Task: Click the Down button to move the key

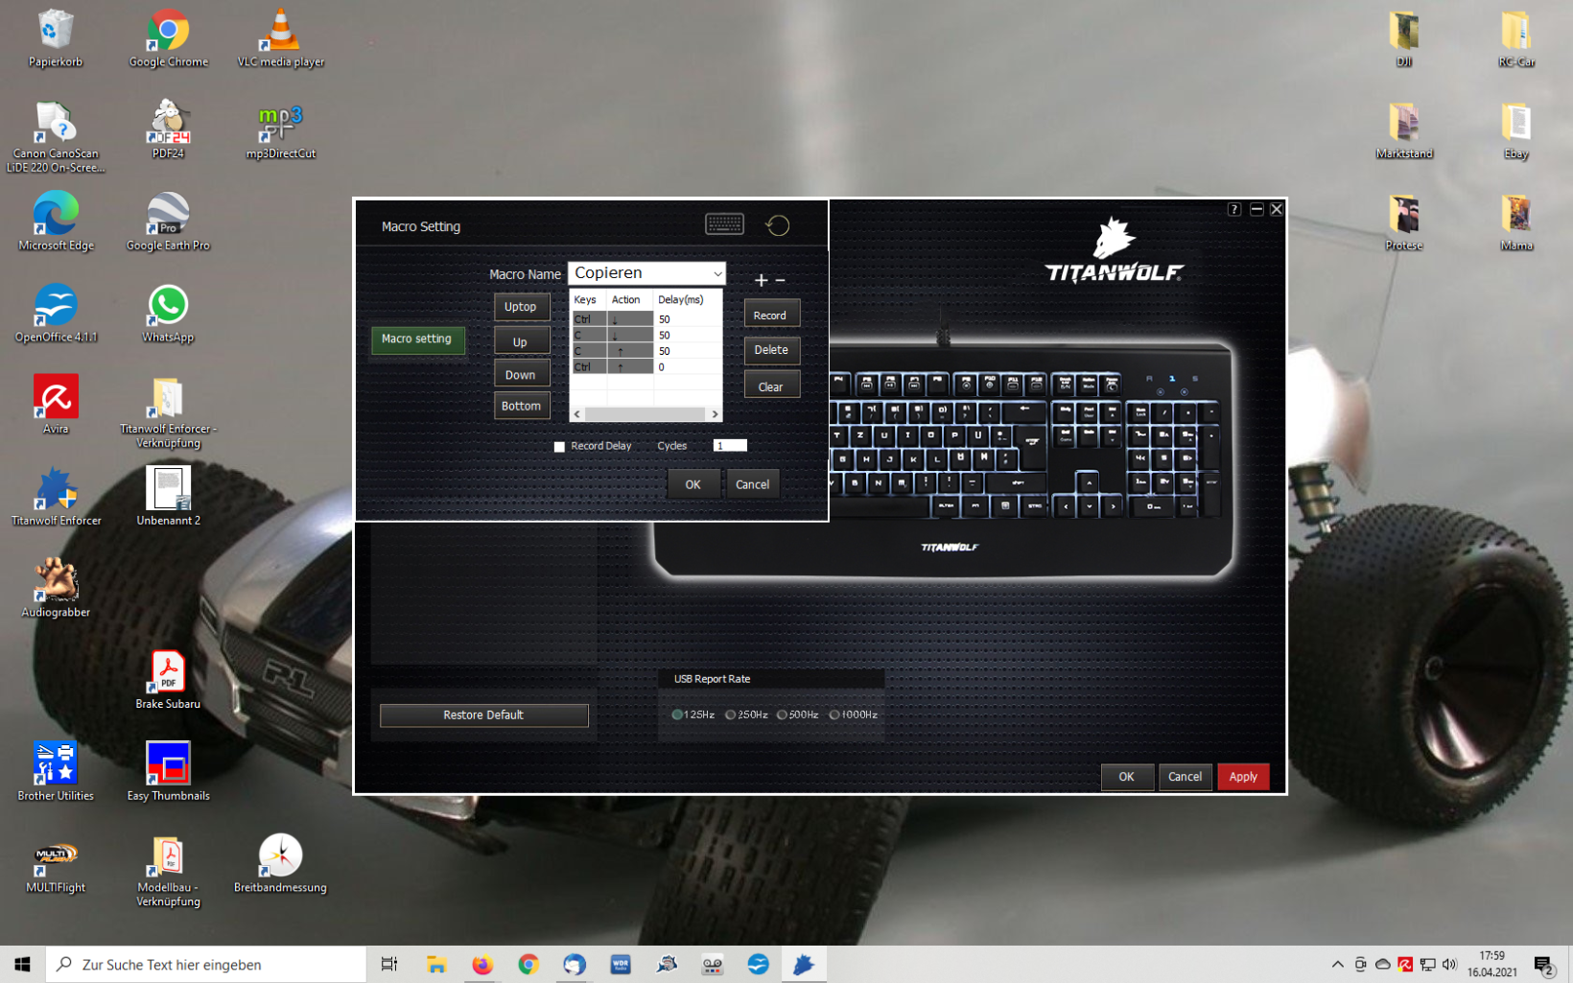Action: [x=521, y=374]
